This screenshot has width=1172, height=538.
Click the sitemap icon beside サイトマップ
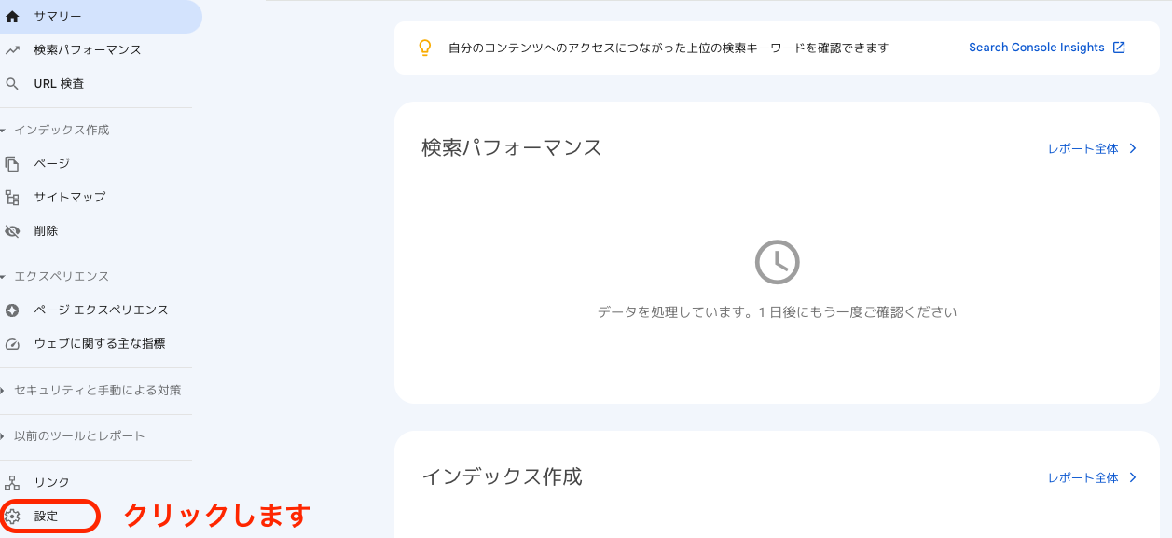coord(12,198)
